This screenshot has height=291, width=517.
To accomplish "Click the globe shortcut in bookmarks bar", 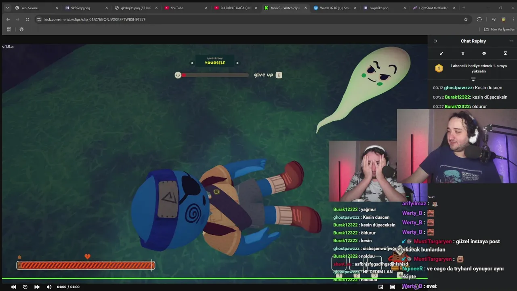I will pos(21,29).
